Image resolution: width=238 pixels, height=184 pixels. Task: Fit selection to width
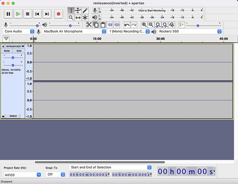click(158, 25)
